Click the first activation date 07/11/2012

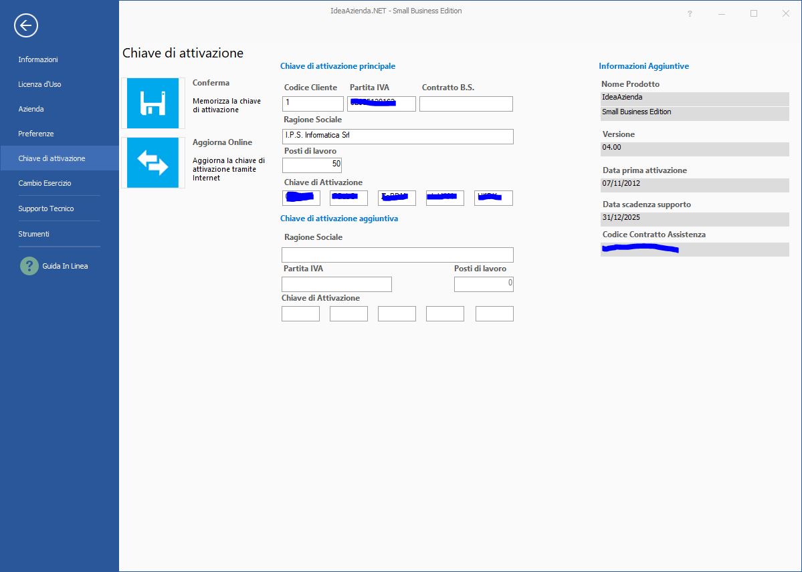click(x=694, y=185)
